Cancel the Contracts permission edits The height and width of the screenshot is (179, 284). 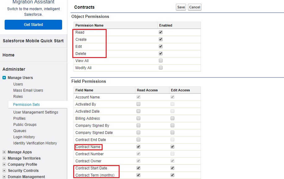tap(195, 7)
